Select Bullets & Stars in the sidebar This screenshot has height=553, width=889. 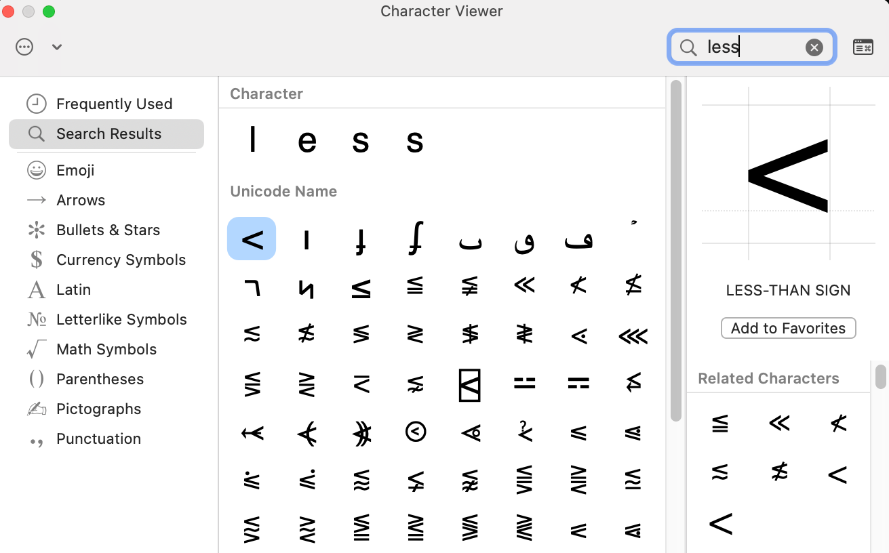pos(106,230)
